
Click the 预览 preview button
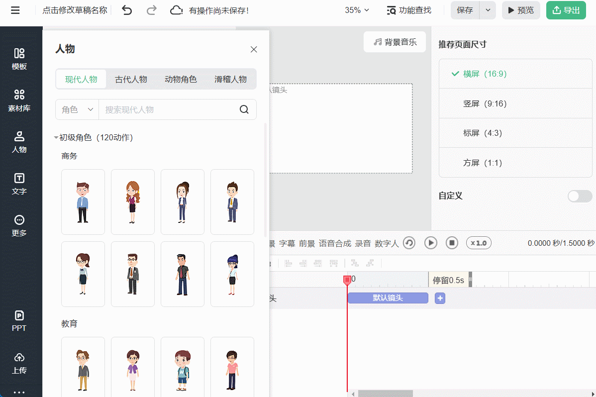521,10
